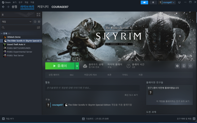Screen dimensions: 197x123
Task: Collapse the 전체 games list
Action: [2, 33]
